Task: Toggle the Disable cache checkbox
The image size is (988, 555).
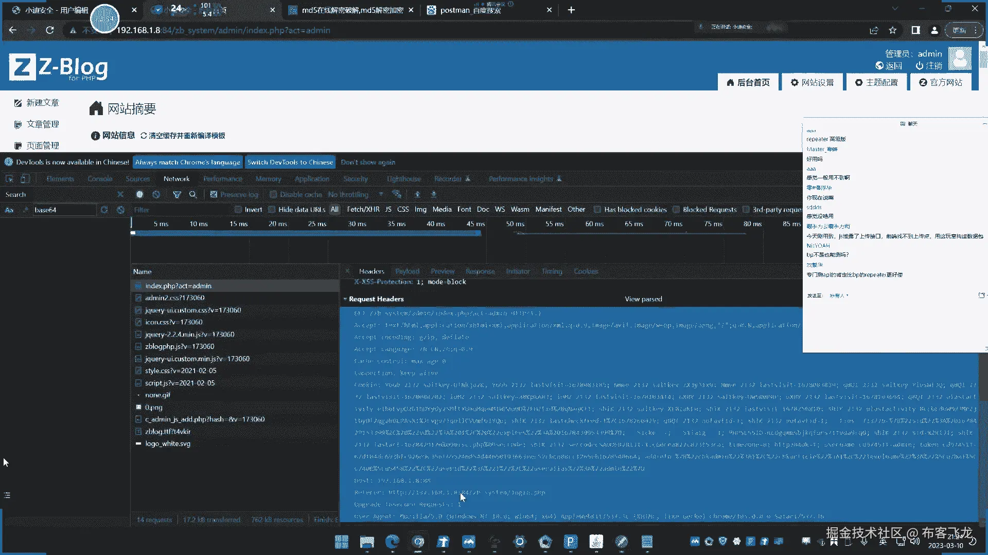Action: coord(273,195)
